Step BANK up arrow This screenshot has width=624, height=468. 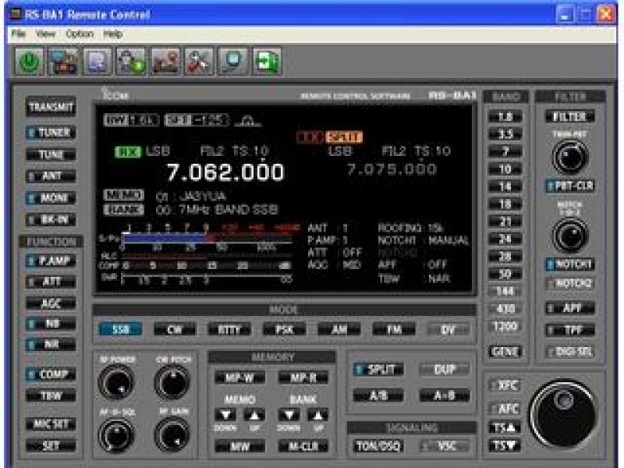tap(317, 415)
